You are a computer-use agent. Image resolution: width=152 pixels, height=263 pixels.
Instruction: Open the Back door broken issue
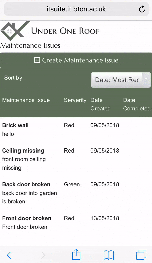click(x=26, y=184)
